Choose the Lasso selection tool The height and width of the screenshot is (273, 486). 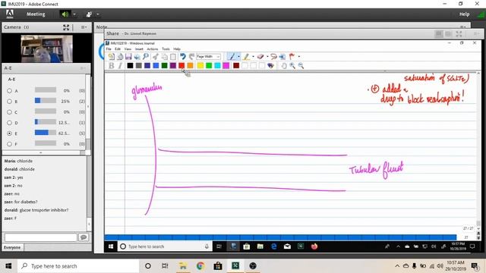[273, 56]
